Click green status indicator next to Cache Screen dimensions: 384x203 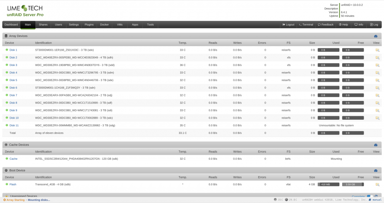7,158
